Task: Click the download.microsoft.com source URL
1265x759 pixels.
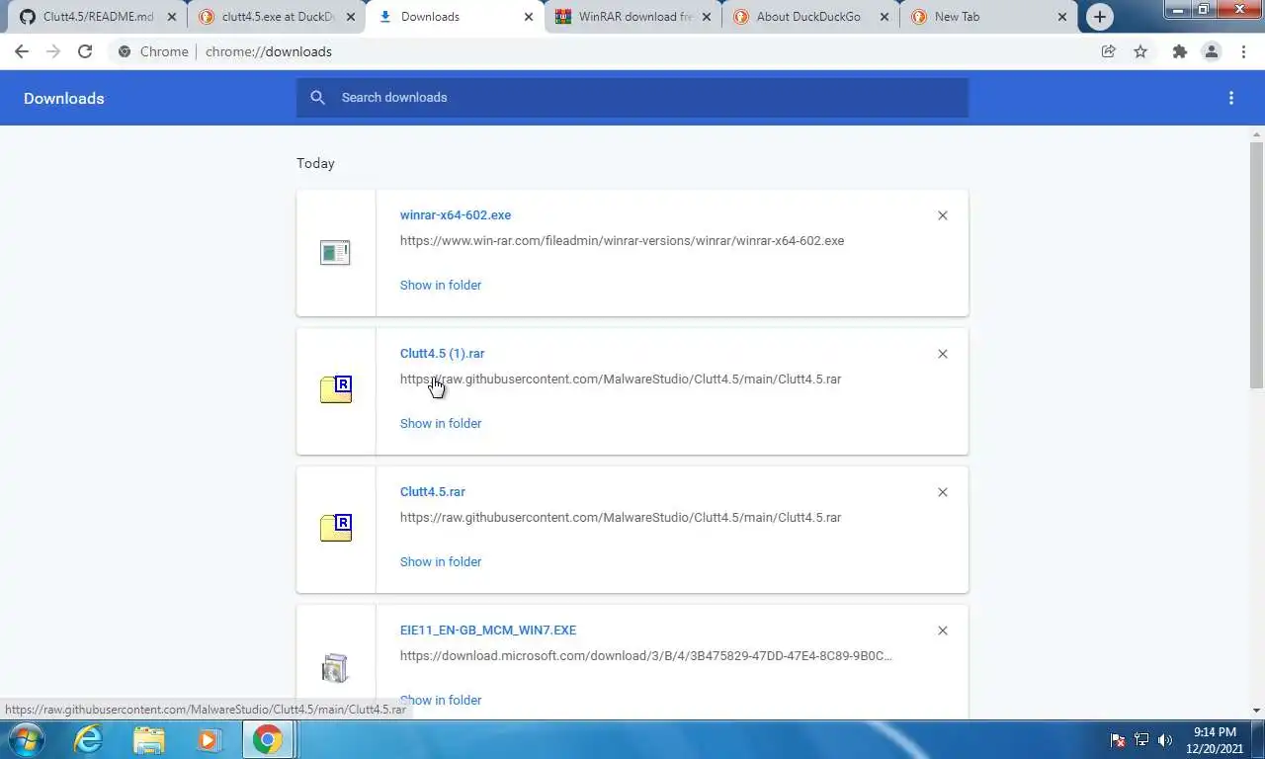Action: coord(646,655)
